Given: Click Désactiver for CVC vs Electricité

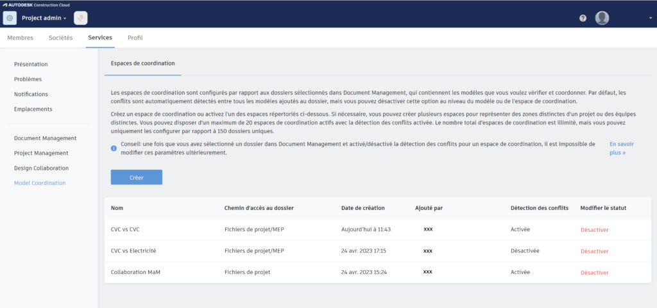Looking at the screenshot, I should (x=594, y=251).
